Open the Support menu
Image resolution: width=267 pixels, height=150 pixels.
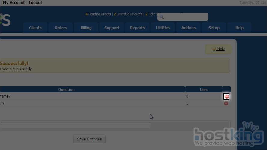click(x=112, y=28)
